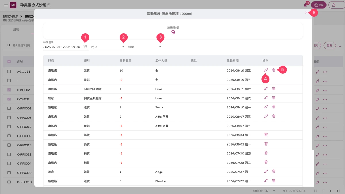Delete Angel's 進貨 record

[274, 171]
